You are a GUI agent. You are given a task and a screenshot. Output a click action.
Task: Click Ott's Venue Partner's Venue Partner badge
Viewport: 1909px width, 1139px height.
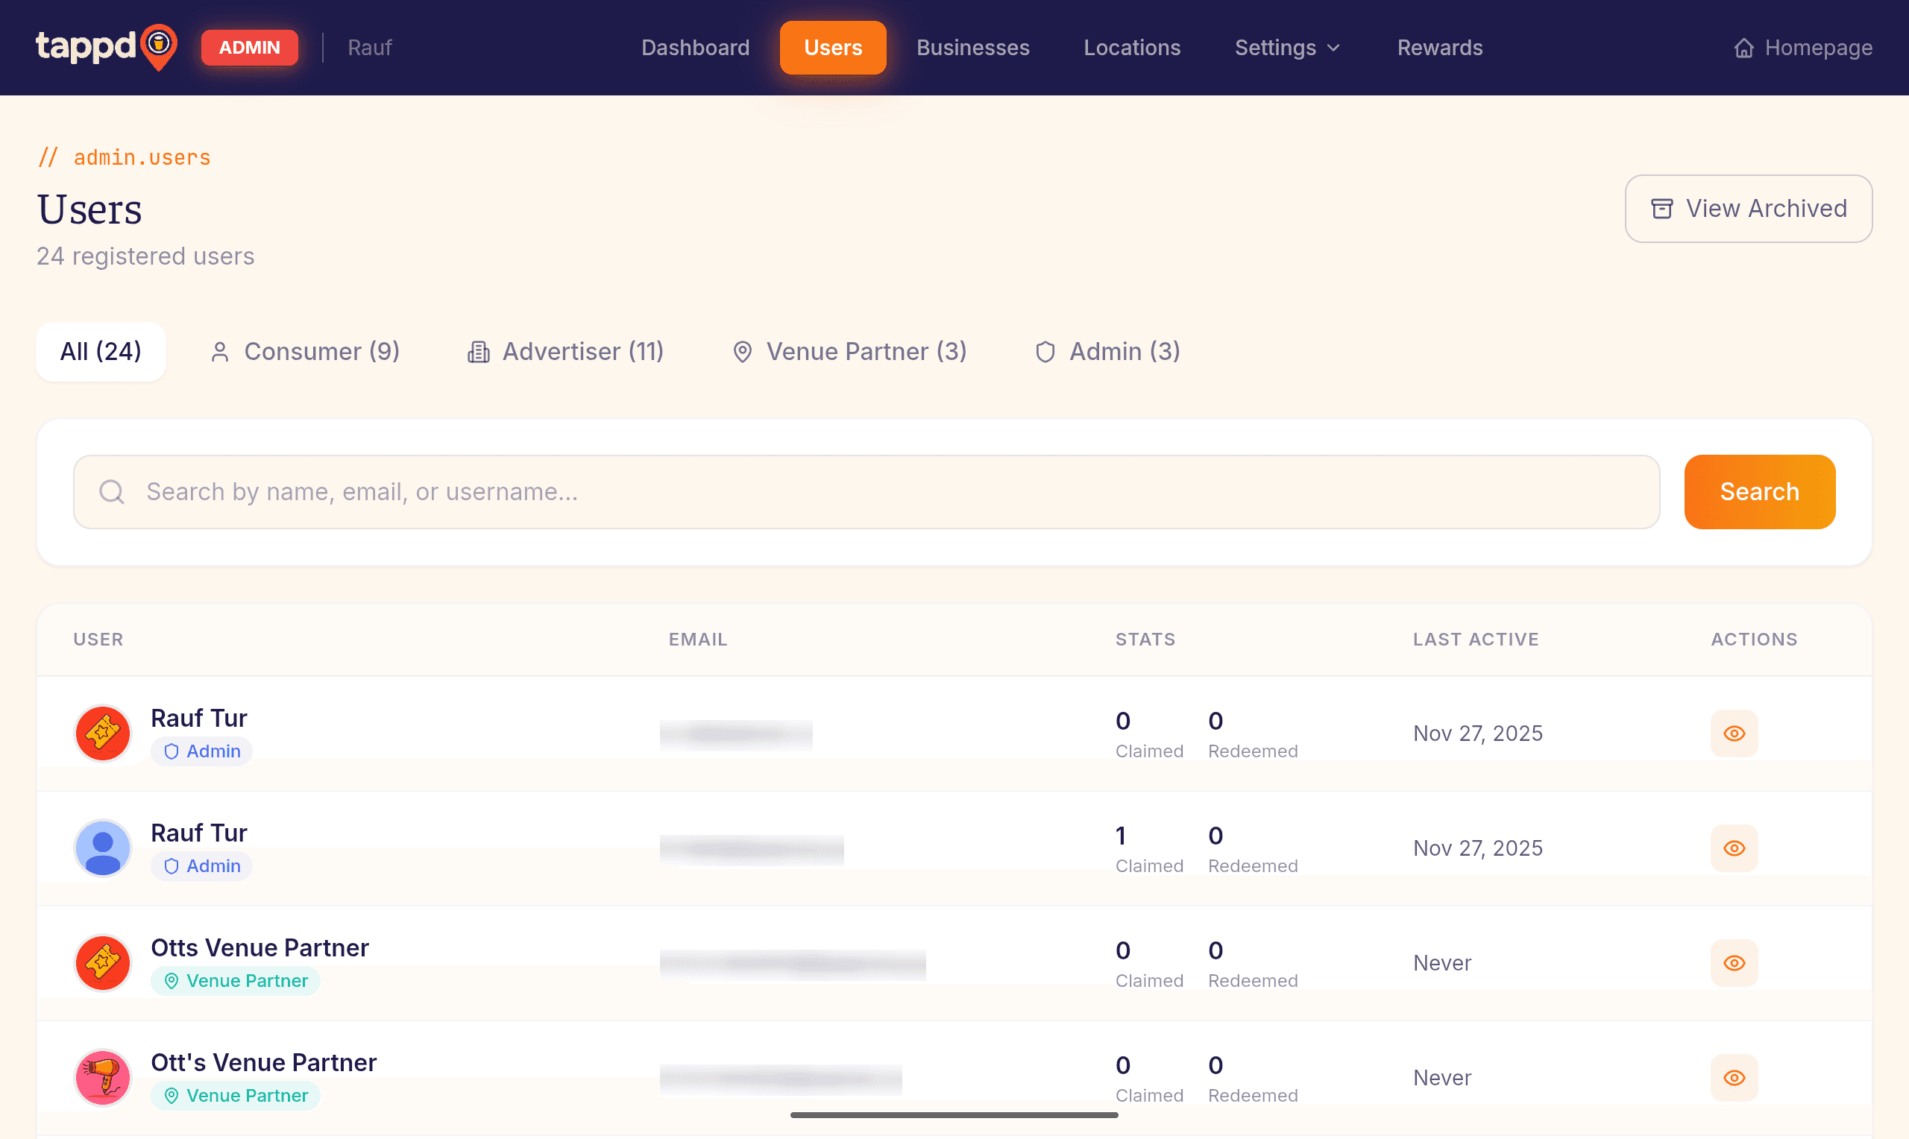[x=236, y=1096]
